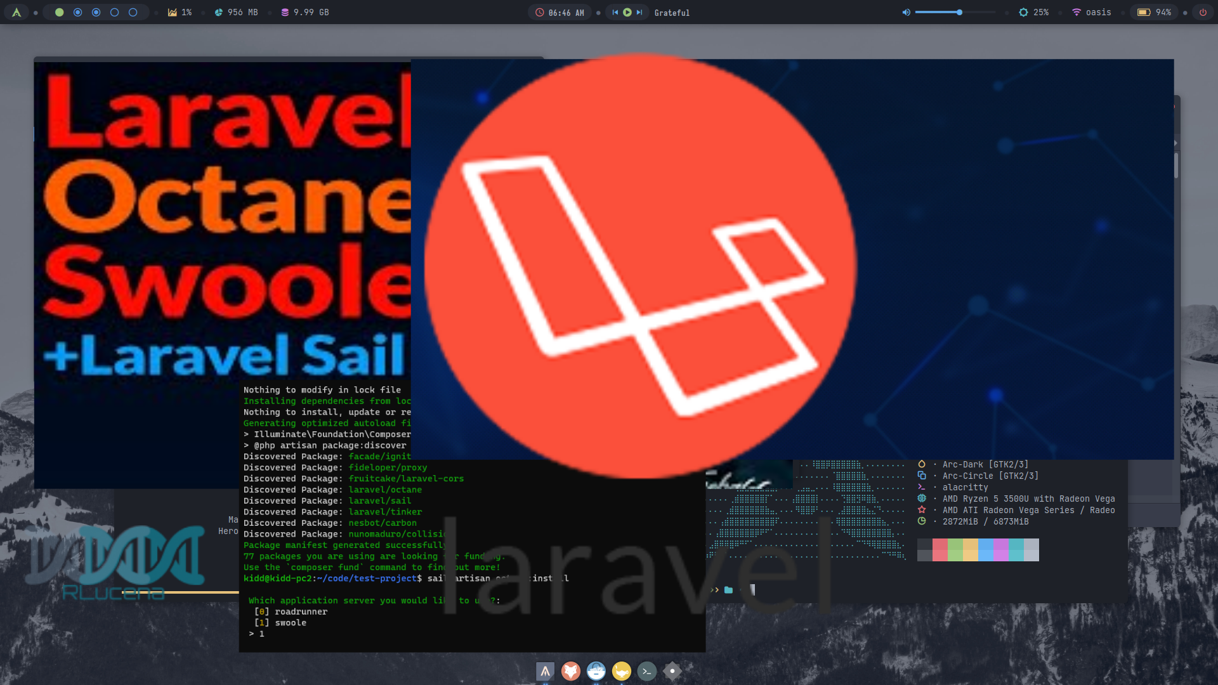Pick the blue neofetch color block
This screenshot has height=685, width=1218.
985,550
